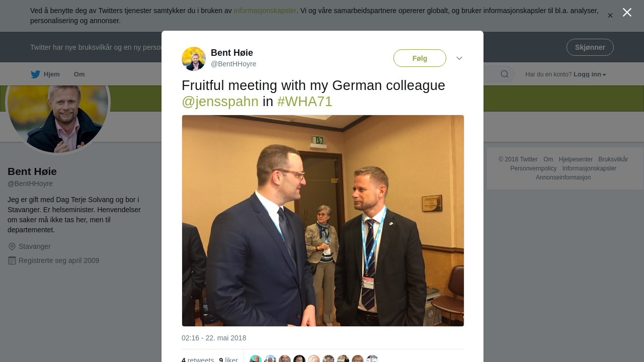The image size is (644, 362).
Task: Click the calendar icon beside registration date
Action: point(12,260)
